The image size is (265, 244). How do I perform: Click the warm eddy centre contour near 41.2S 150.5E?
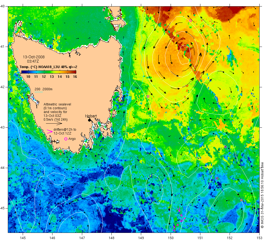coord(184,54)
